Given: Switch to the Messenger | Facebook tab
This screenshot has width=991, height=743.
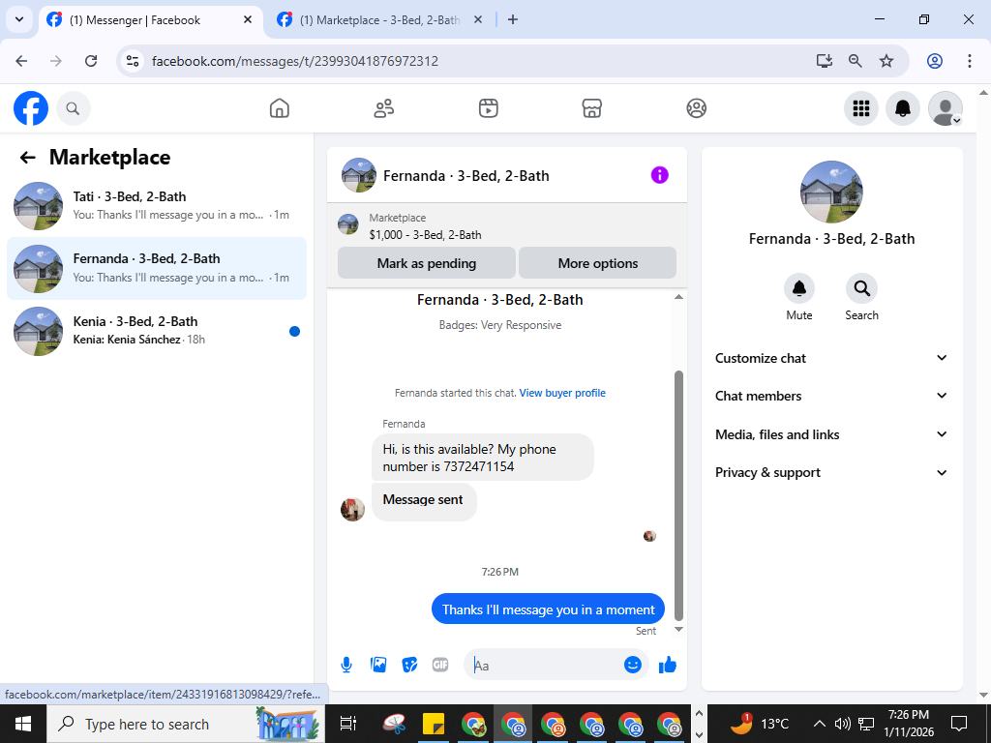Looking at the screenshot, I should [x=151, y=20].
